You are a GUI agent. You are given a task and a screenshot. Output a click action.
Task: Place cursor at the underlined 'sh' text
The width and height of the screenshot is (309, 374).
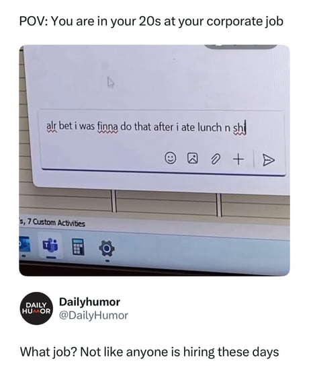pyautogui.click(x=238, y=128)
